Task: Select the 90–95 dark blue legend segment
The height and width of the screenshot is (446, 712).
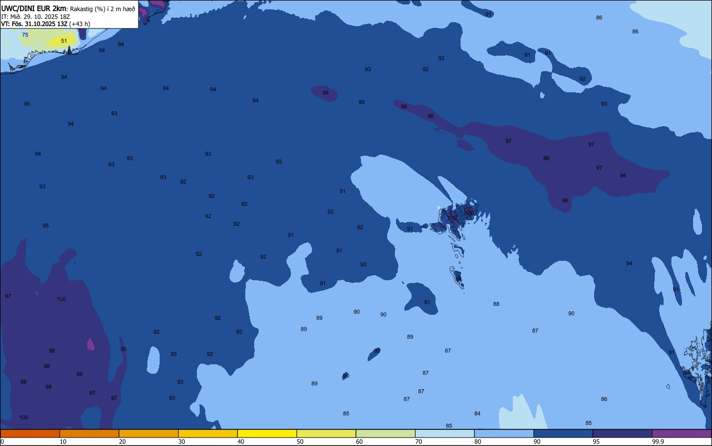Action: 563,433
